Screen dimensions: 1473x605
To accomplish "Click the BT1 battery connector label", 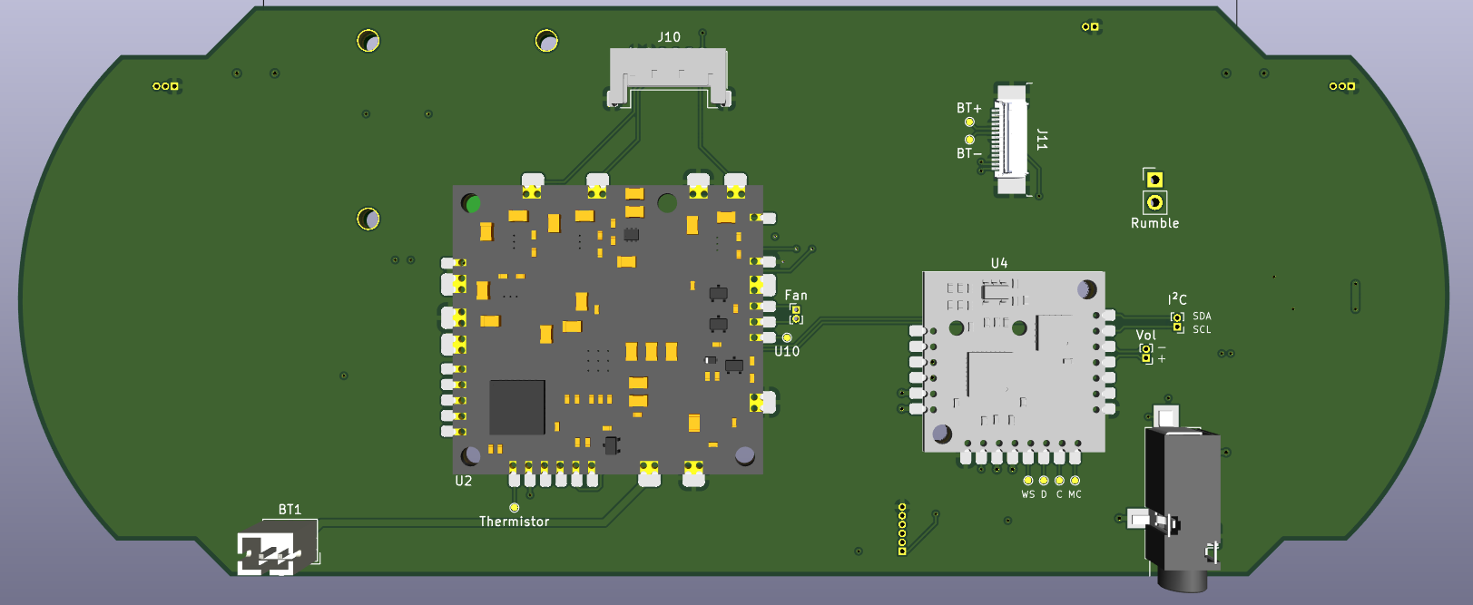I will [x=290, y=510].
